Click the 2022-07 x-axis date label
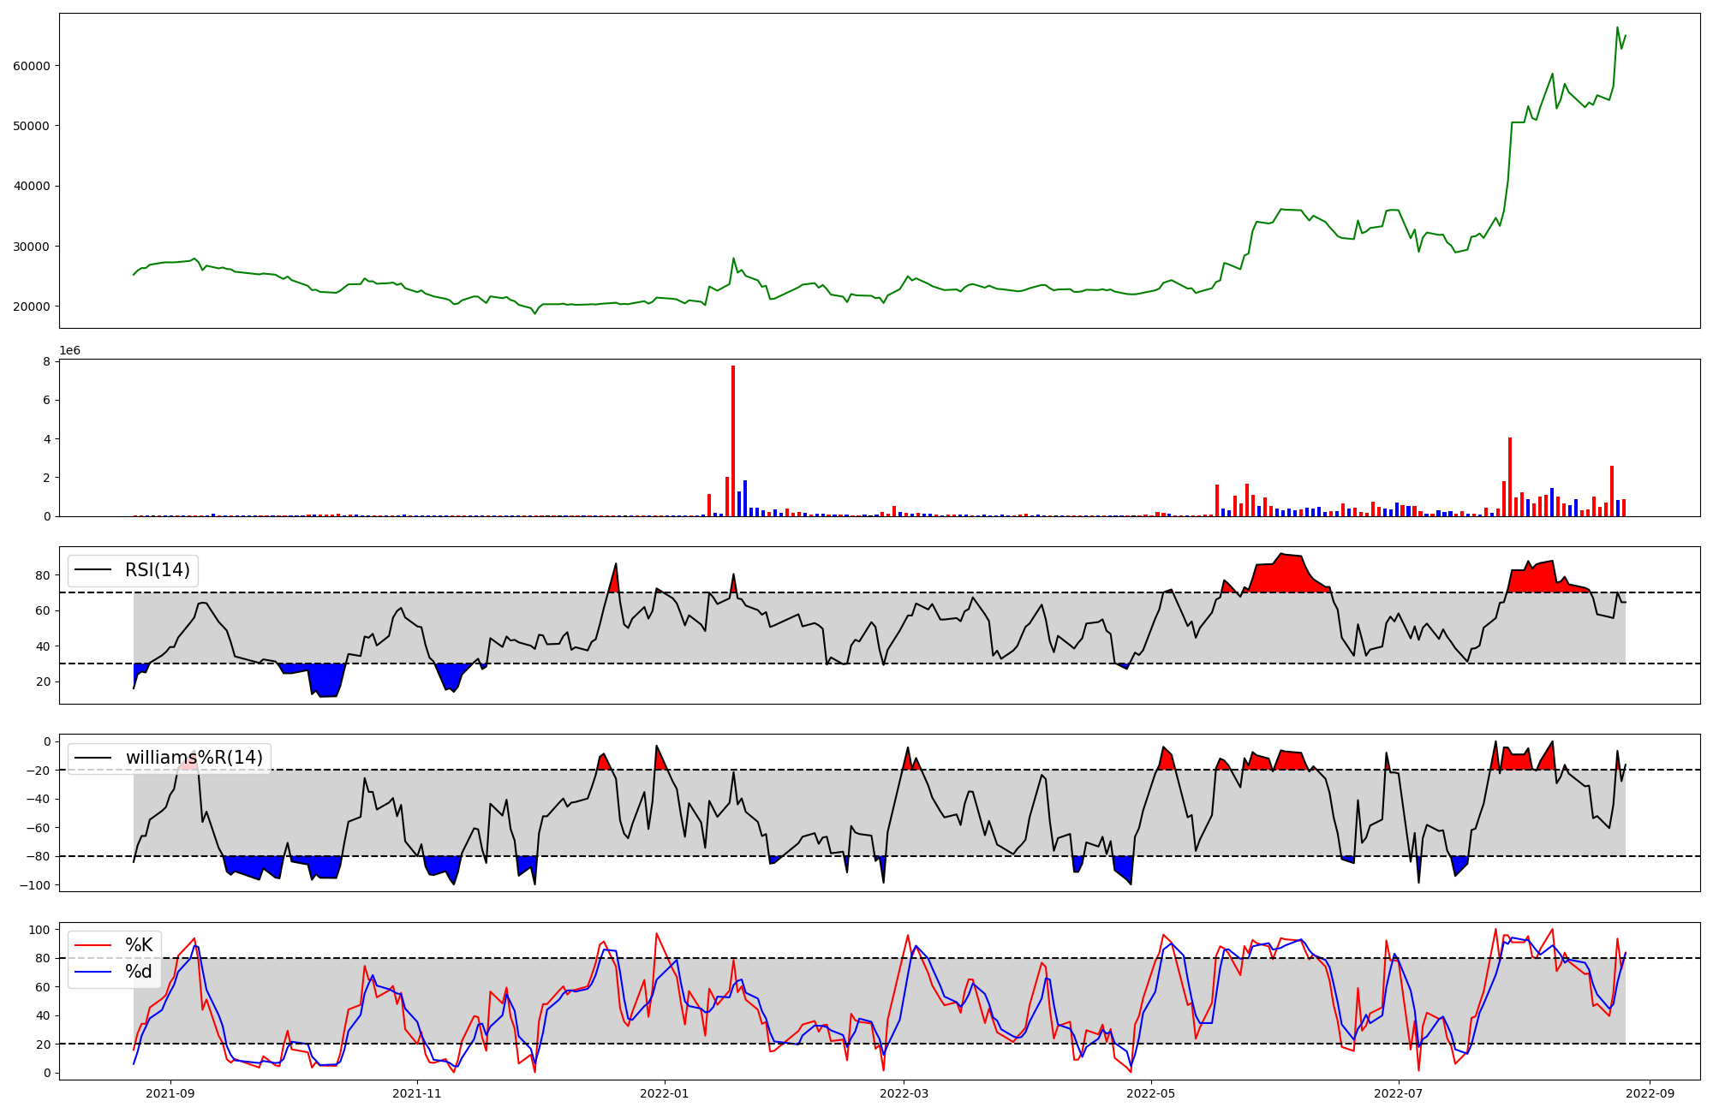The image size is (1713, 1113). 1399,1093
